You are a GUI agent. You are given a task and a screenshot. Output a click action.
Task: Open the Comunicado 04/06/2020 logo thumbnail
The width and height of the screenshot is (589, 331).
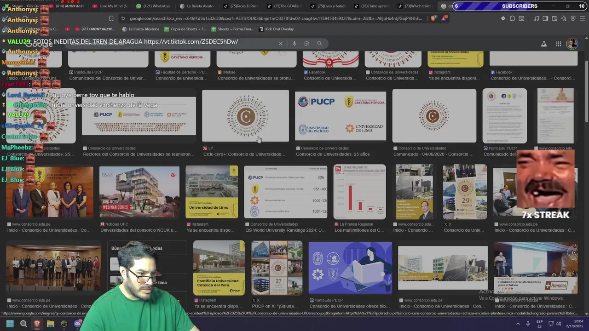coord(434,116)
